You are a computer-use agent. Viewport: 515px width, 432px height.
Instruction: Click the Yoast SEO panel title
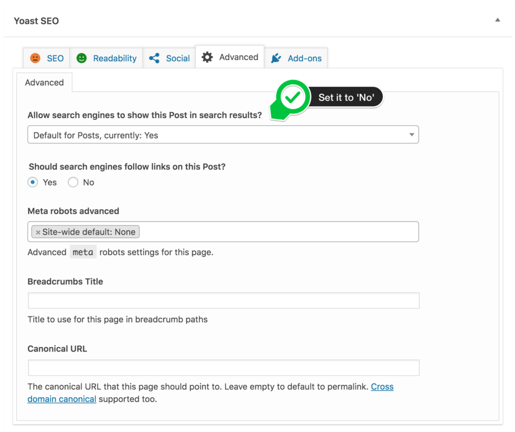click(x=36, y=21)
